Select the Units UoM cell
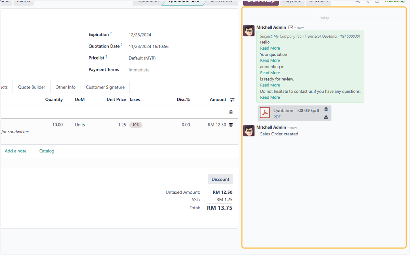 coord(80,125)
